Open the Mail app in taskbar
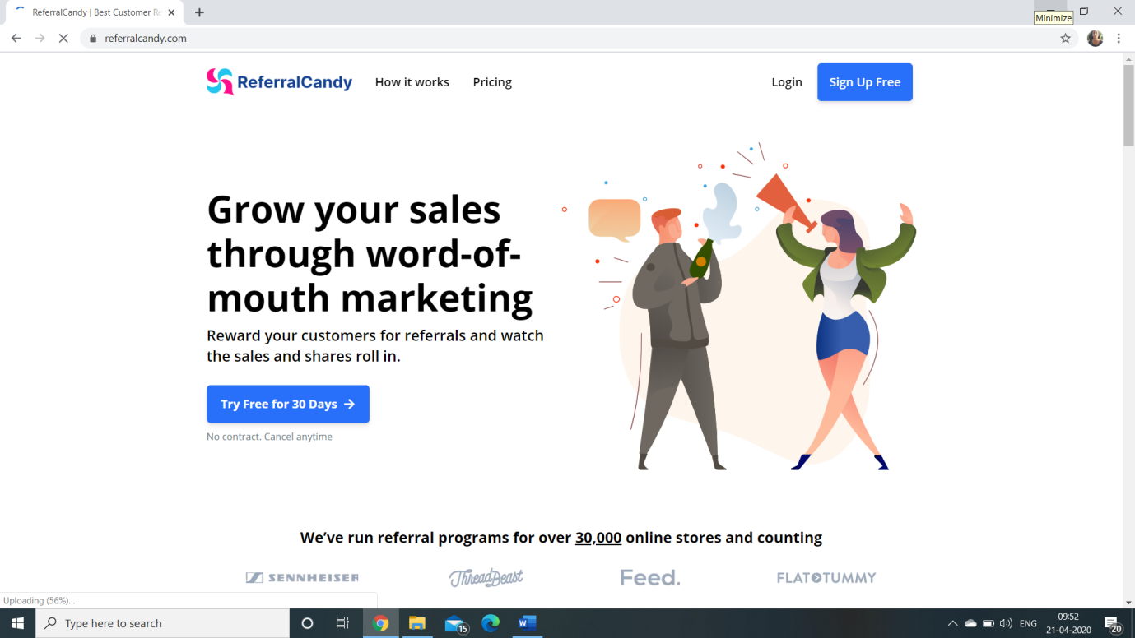1135x638 pixels. click(x=455, y=624)
